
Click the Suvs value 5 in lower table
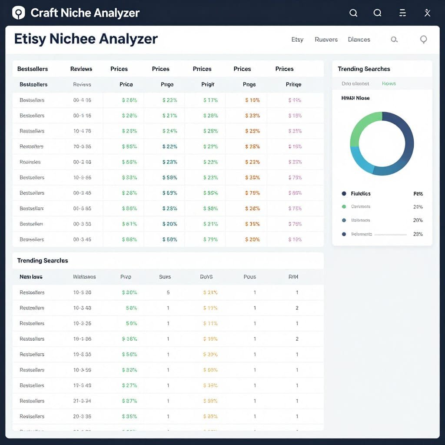click(168, 292)
